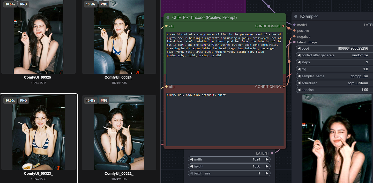Image resolution: width=373 pixels, height=183 pixels.
Task: Click the PNG badge on ComfyUI_00322_
Action: [x=104, y=101]
